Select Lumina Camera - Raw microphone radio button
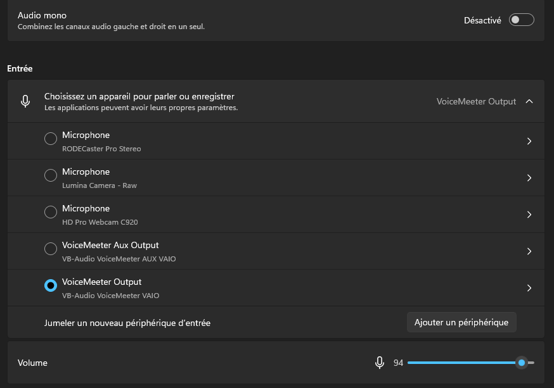 (51, 175)
